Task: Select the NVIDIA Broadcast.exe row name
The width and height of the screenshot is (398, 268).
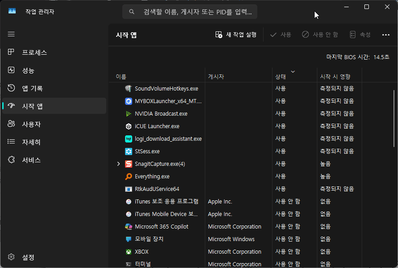Action: [x=161, y=114]
